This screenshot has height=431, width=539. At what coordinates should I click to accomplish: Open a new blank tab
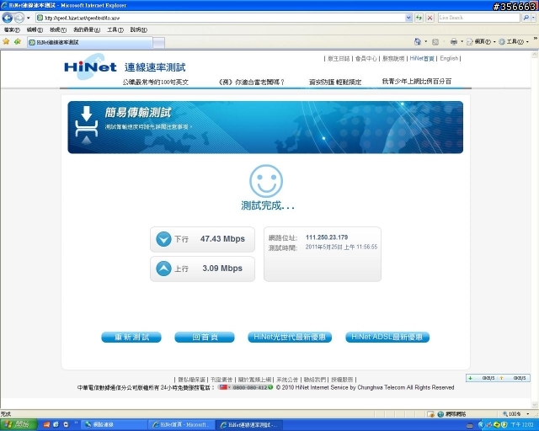click(x=158, y=43)
